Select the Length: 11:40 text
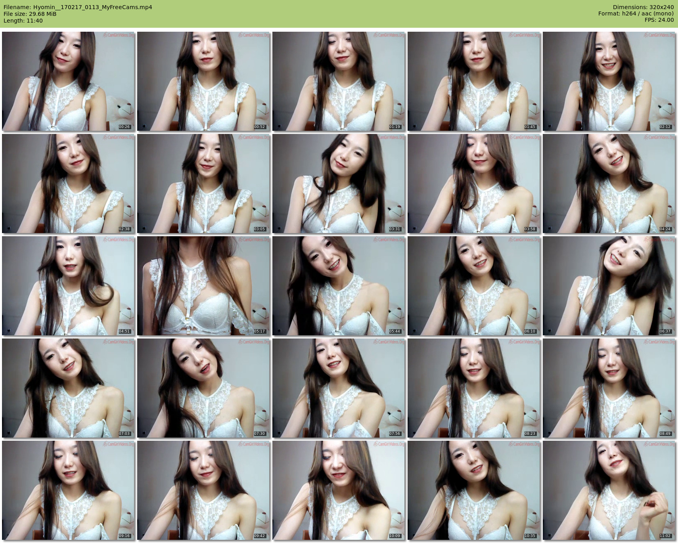Viewport: 678px width, 543px height. tap(23, 21)
